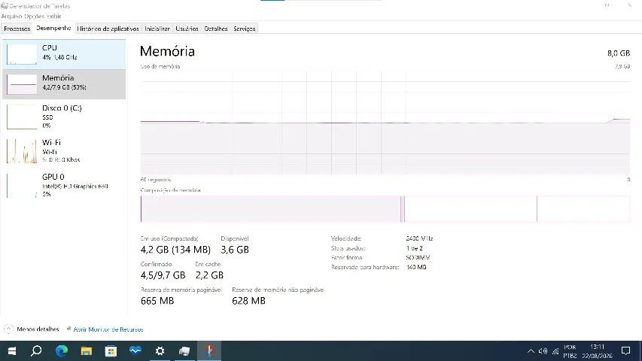Click the Em cache 2,2 GB value

[x=209, y=275]
